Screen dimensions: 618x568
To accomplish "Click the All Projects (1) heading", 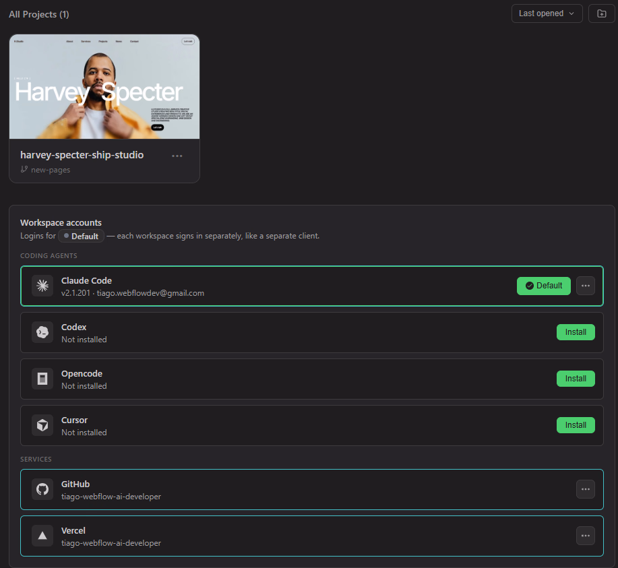I will (39, 15).
